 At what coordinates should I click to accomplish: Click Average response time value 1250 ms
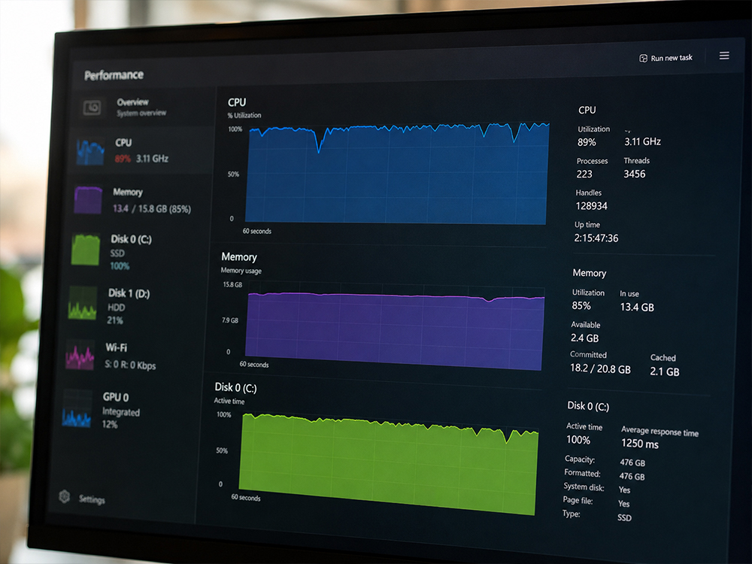(640, 444)
